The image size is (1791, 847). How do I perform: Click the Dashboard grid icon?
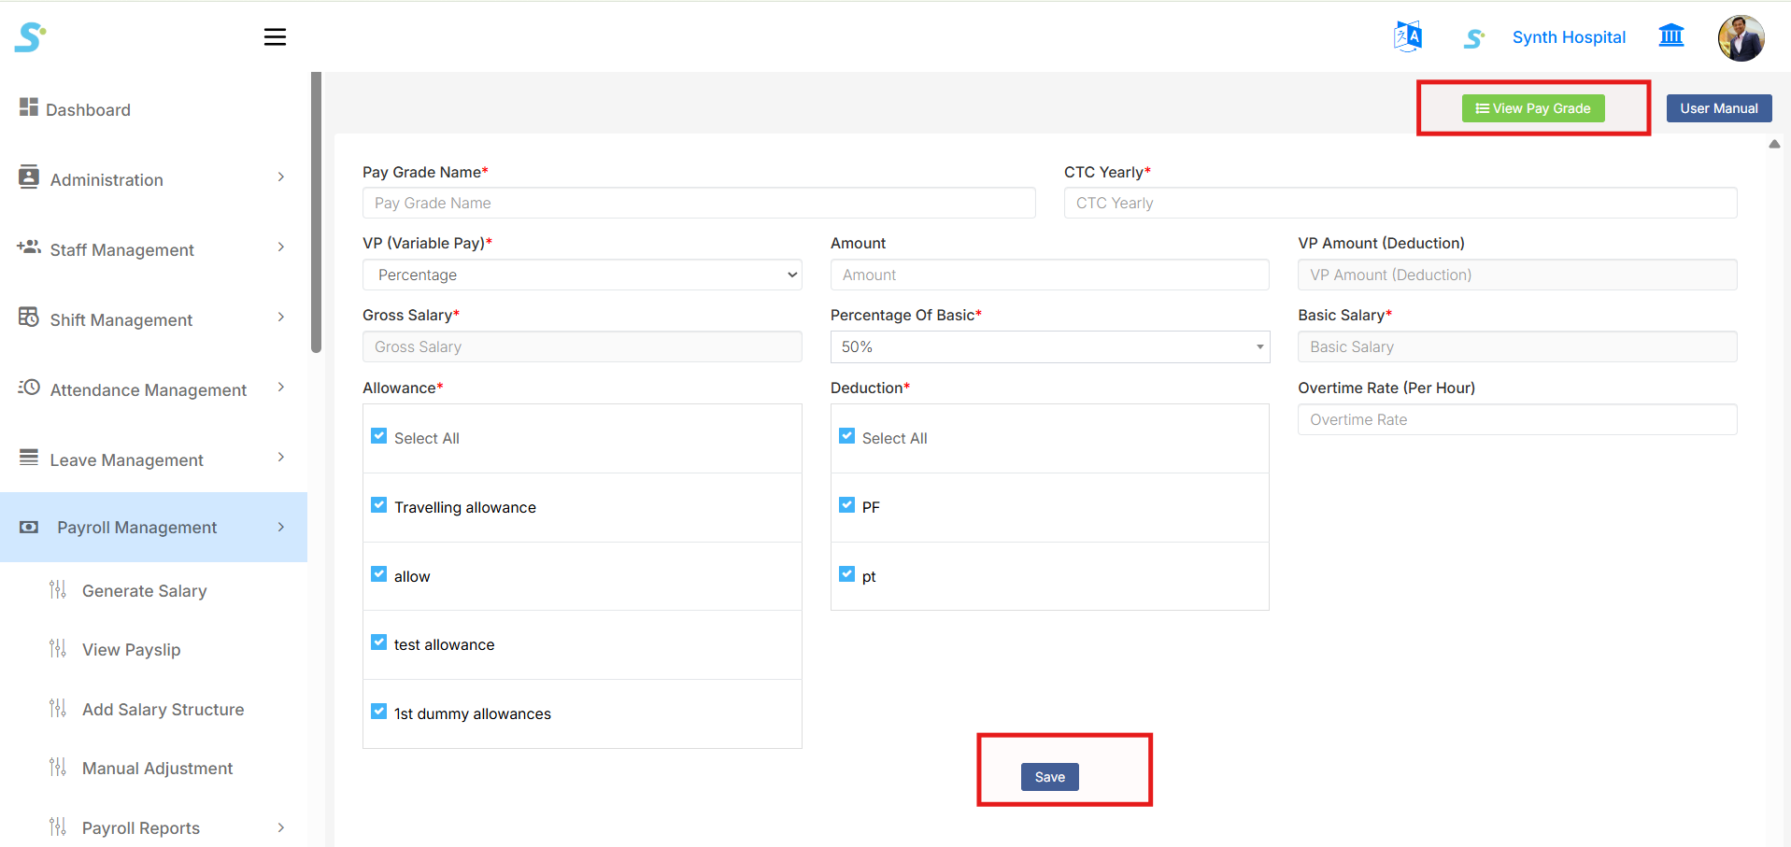tap(29, 107)
